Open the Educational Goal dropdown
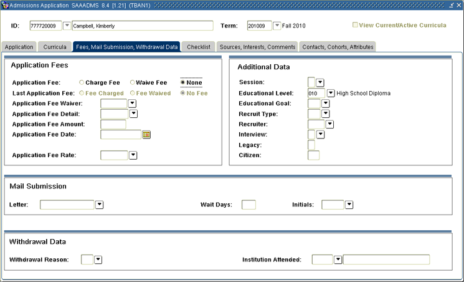This screenshot has height=282, width=464. pos(326,104)
